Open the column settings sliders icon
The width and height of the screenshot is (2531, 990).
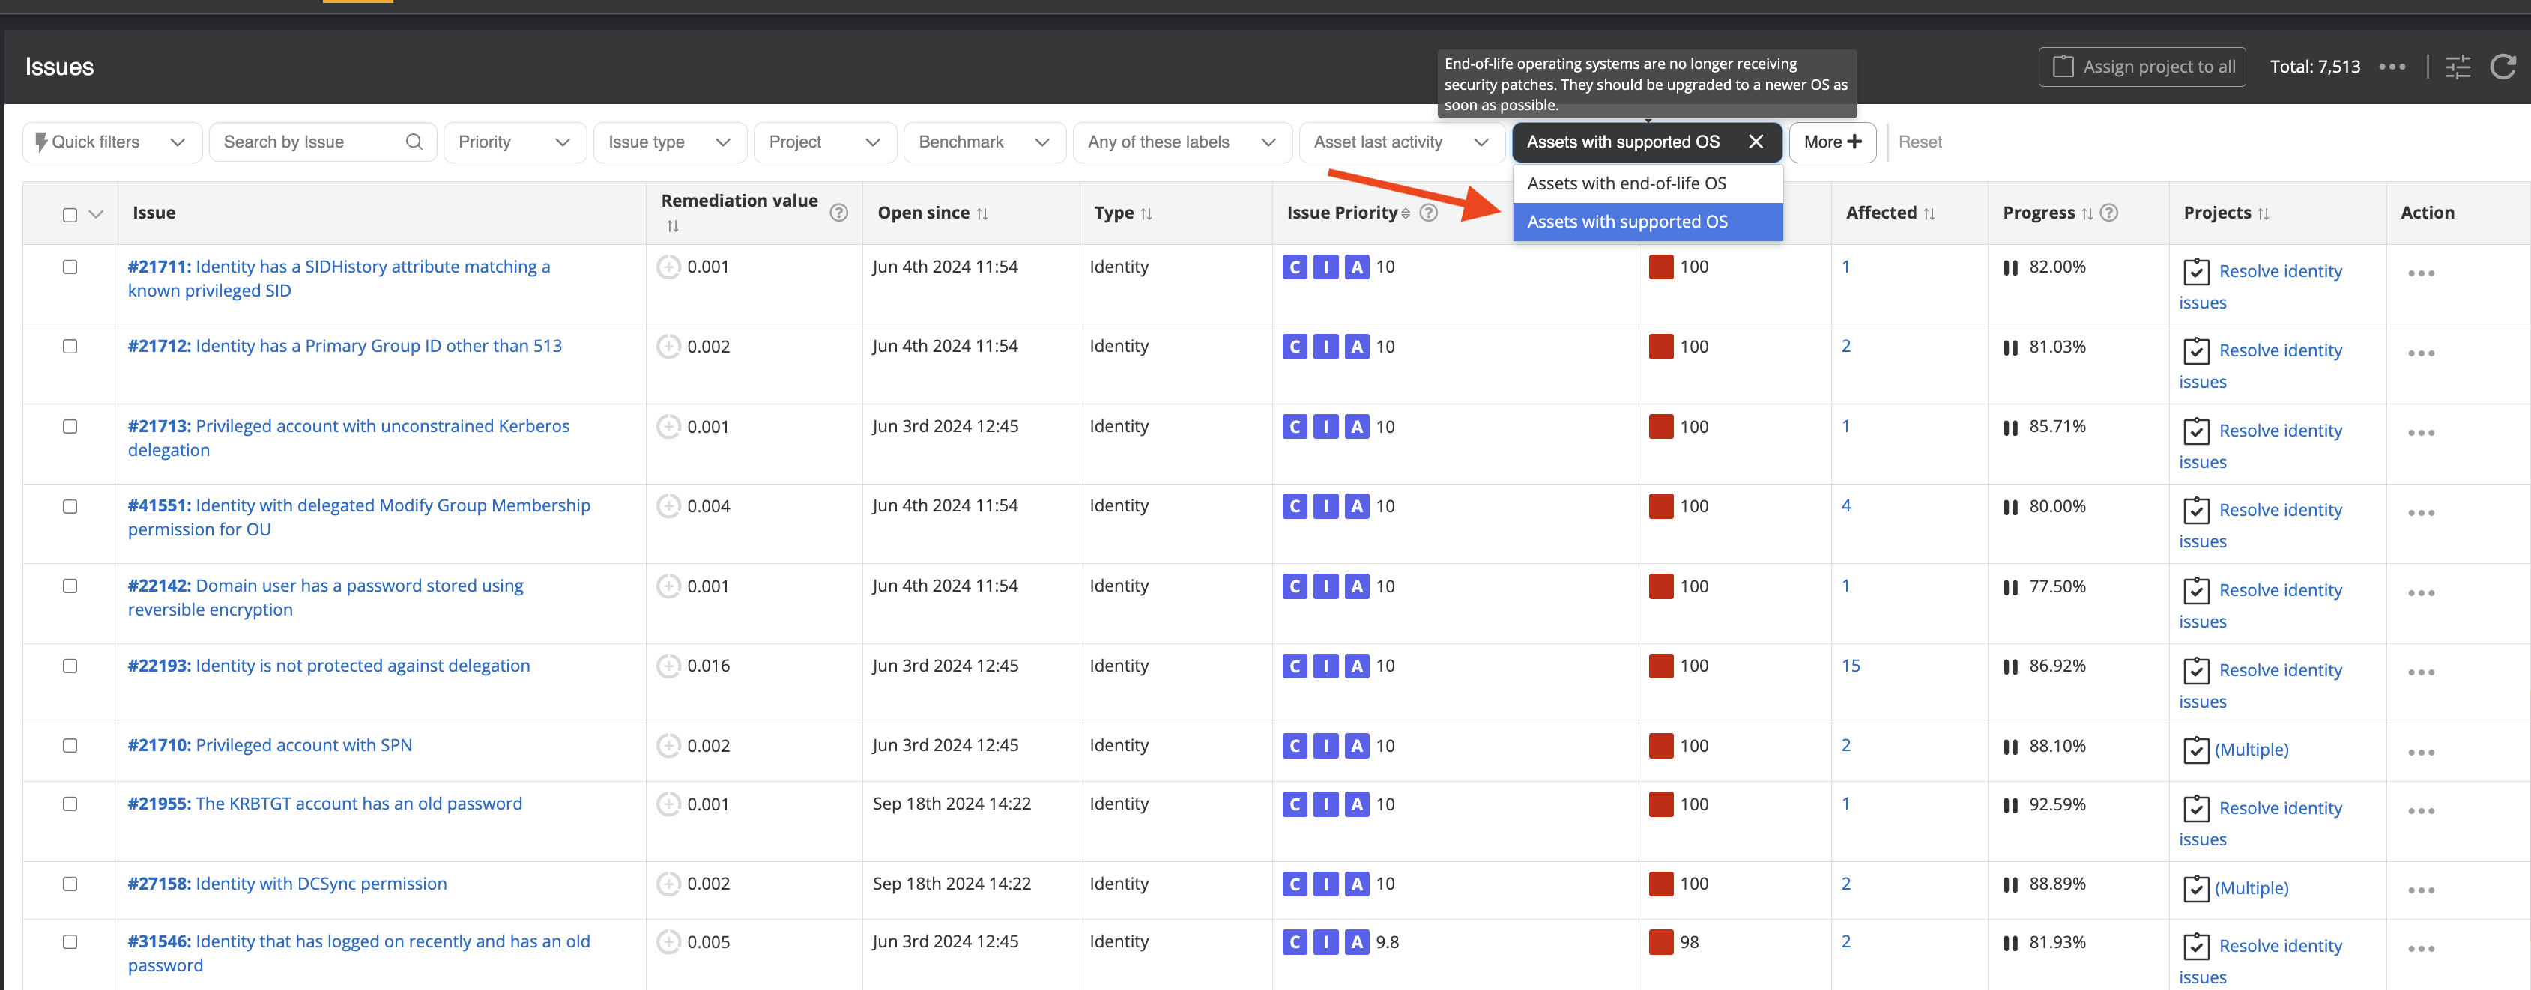tap(2458, 67)
